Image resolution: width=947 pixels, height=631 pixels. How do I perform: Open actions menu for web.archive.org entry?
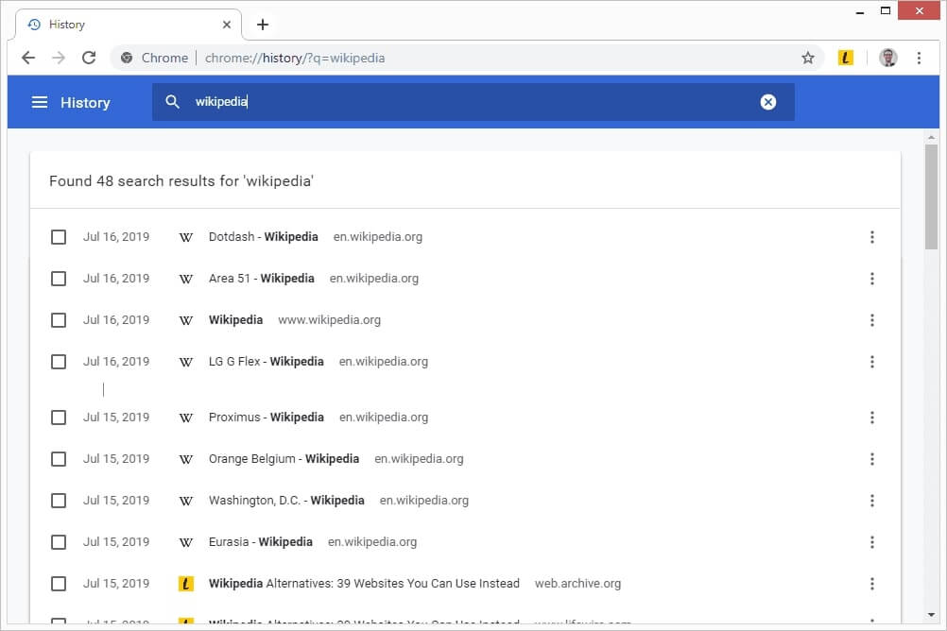pos(871,584)
